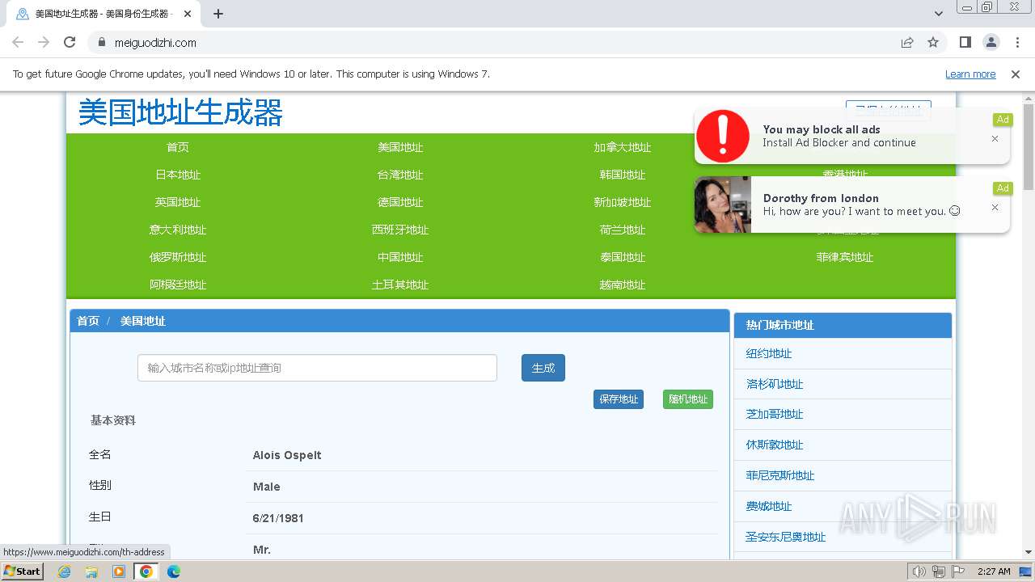Open 德国地址 menu item

pos(400,202)
